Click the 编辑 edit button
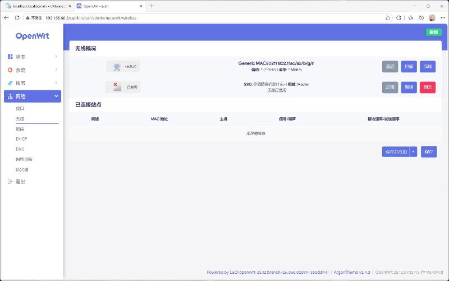449x281 pixels. 409,87
